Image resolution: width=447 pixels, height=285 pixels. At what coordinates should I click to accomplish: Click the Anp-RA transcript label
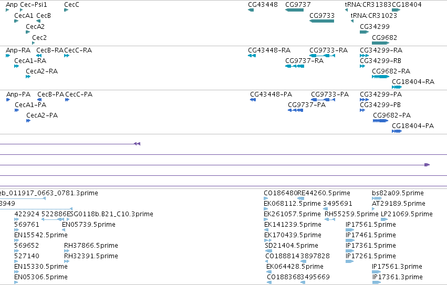click(18, 50)
